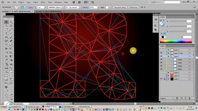This screenshot has height=111, width=198.
Task: Click the R slider in Color panel
Action: [x=178, y=21]
